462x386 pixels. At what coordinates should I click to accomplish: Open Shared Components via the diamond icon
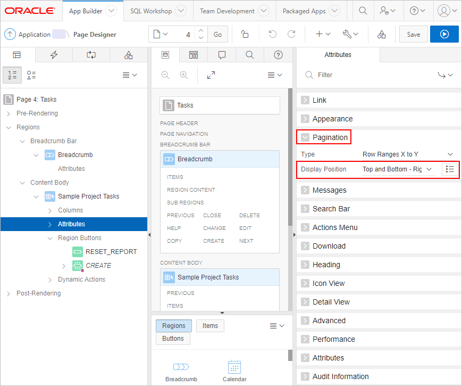381,34
